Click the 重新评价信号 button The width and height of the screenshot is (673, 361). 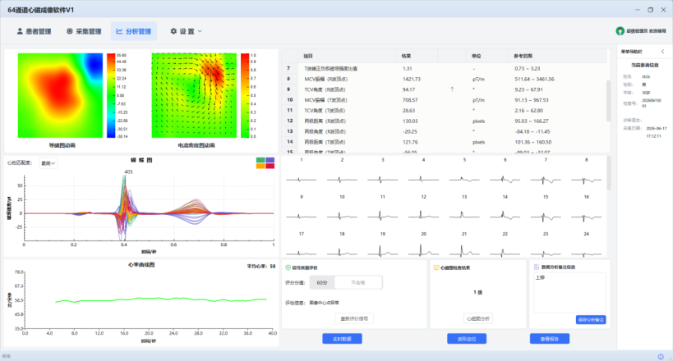click(354, 318)
